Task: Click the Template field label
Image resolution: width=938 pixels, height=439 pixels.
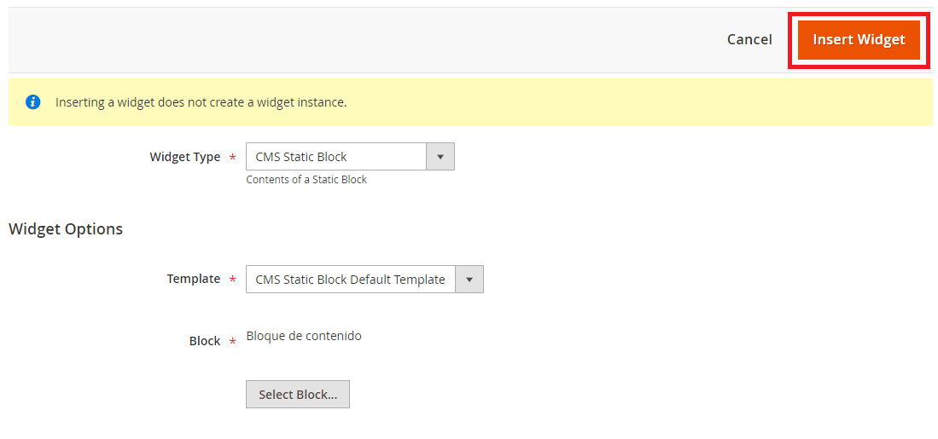Action: click(193, 279)
